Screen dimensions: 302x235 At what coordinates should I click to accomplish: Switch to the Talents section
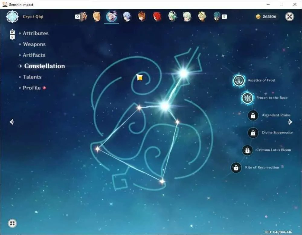click(x=32, y=77)
